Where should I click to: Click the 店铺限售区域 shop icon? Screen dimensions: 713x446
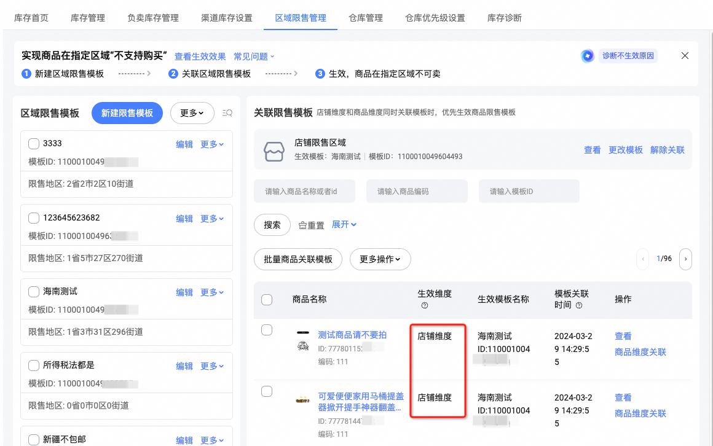click(x=274, y=151)
